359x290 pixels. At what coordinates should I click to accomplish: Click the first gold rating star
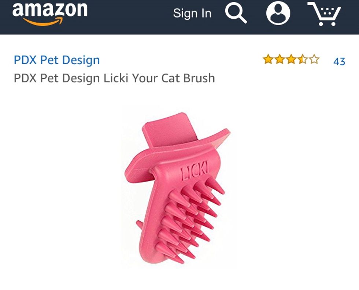coord(268,60)
